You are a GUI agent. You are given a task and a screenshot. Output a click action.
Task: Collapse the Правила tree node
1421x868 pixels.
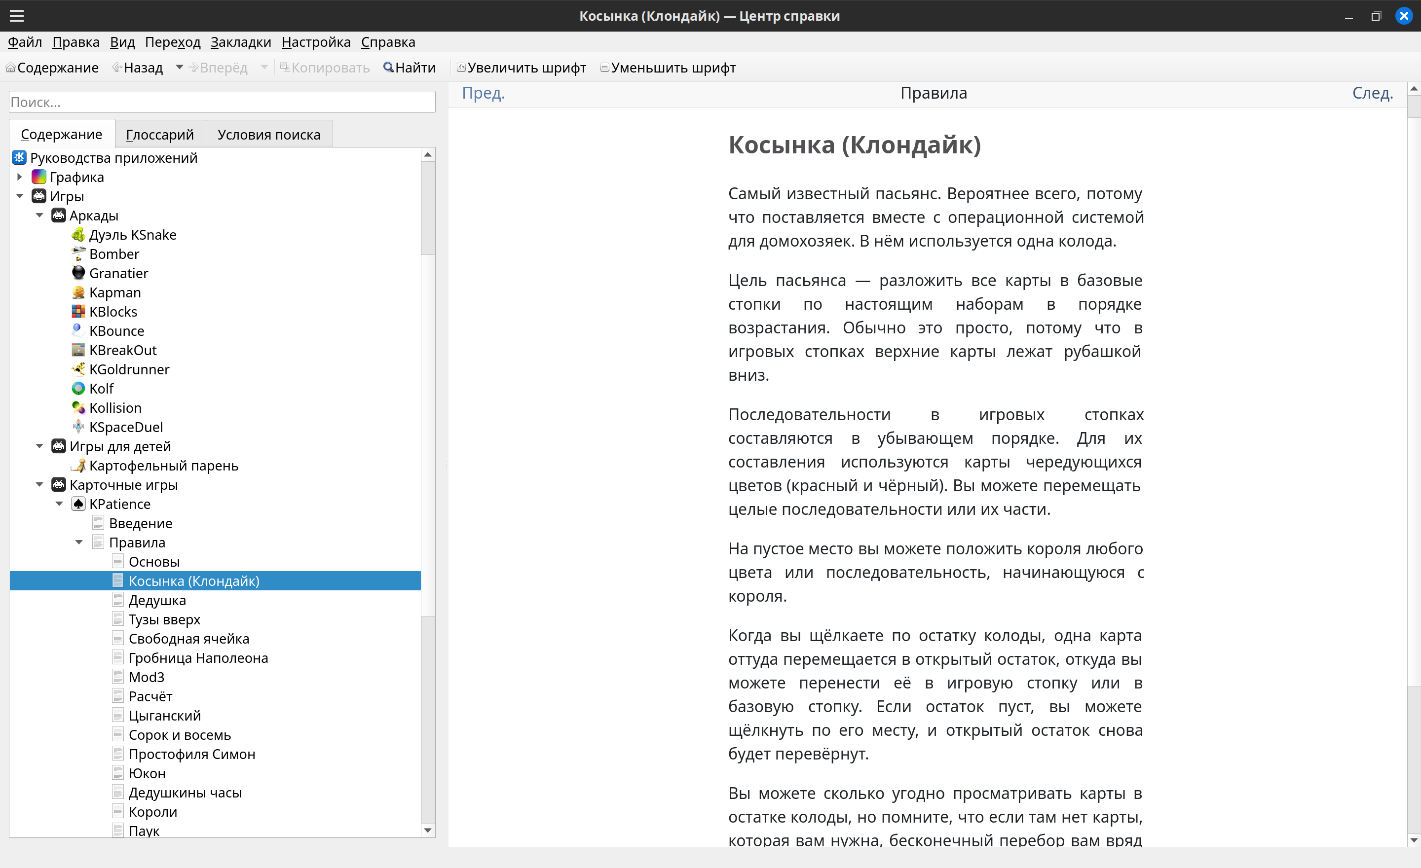(x=79, y=542)
